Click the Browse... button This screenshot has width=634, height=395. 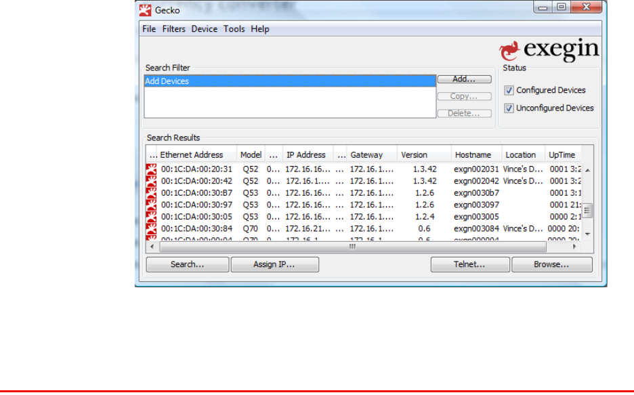(552, 264)
